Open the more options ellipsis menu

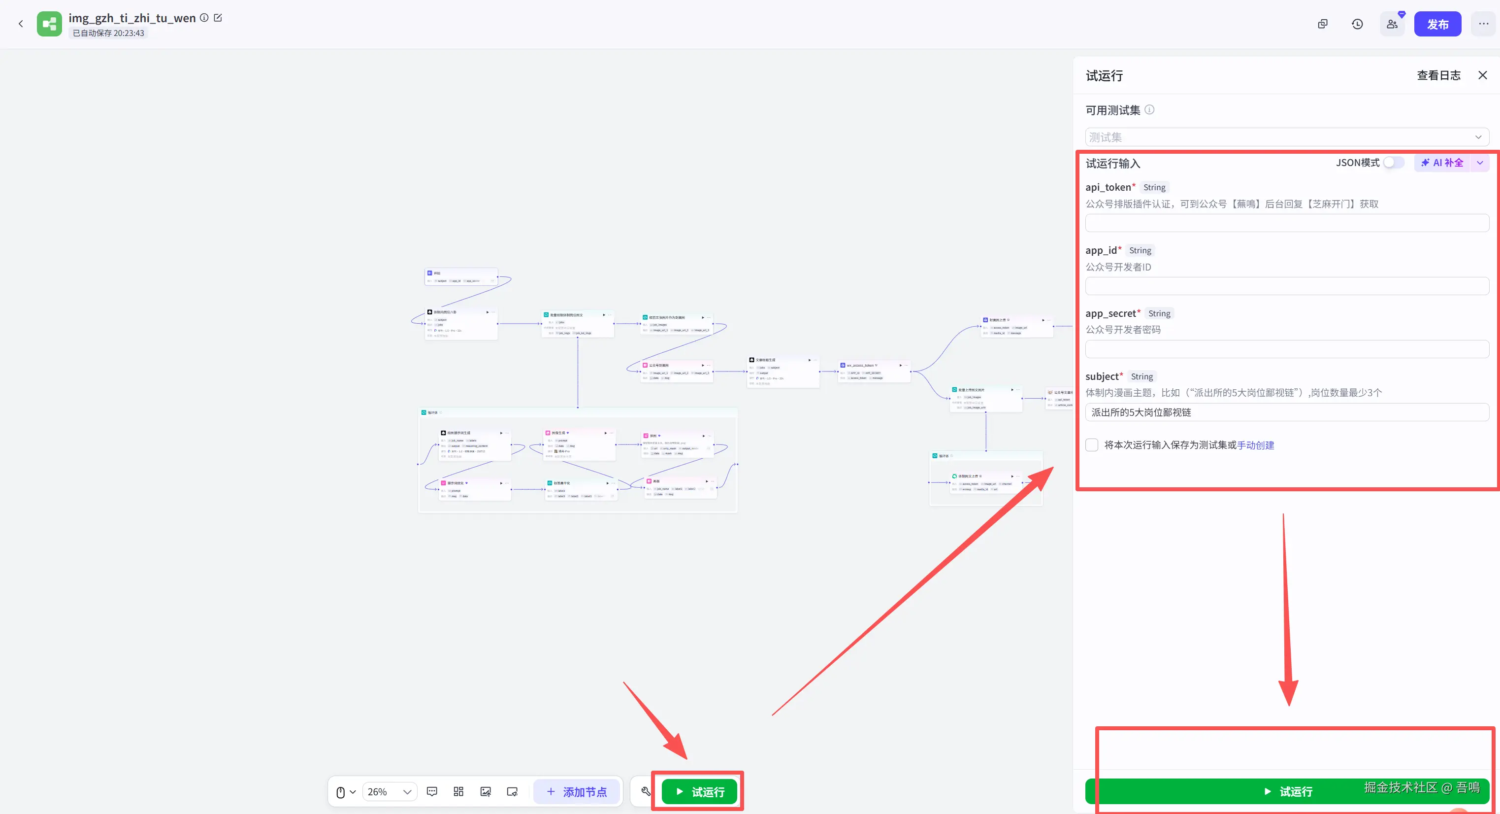click(1483, 24)
